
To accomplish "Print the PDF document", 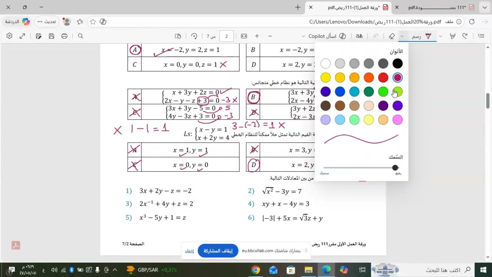I will click(x=65, y=36).
